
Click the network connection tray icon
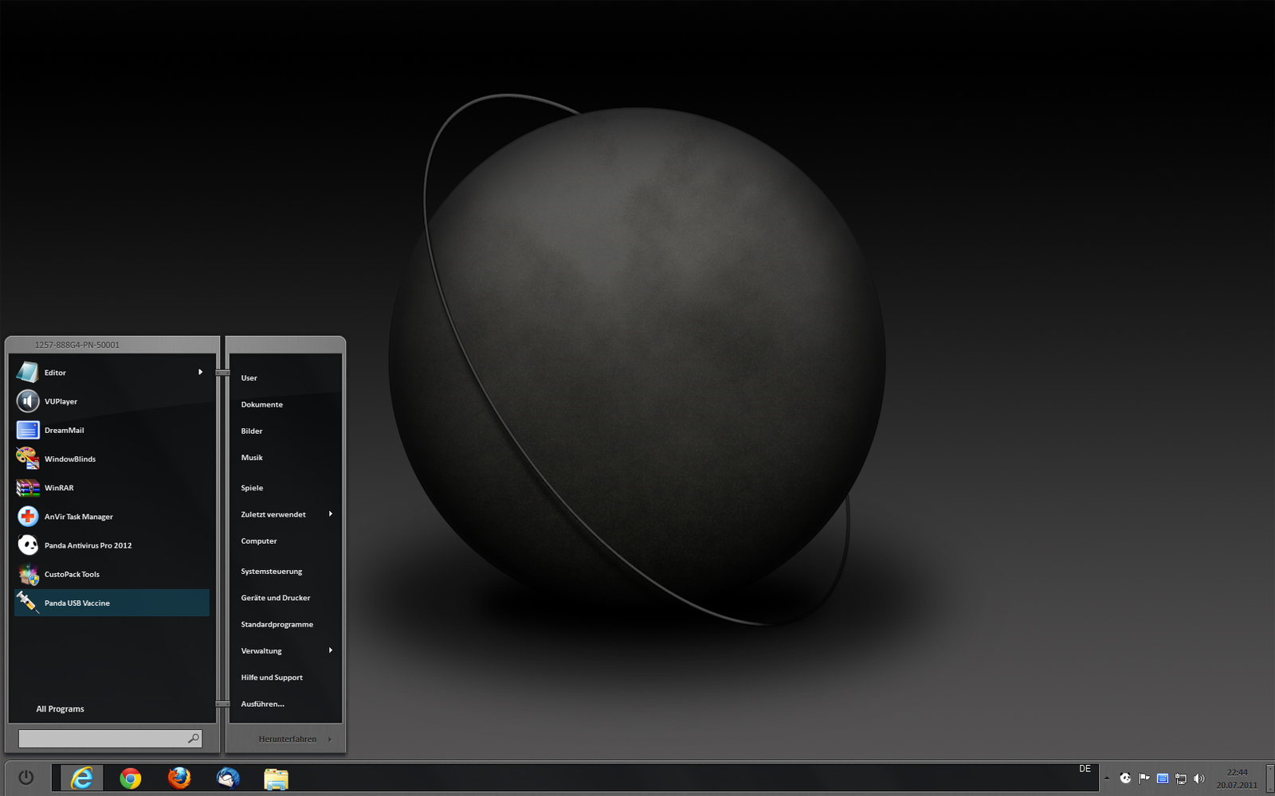coord(1180,778)
